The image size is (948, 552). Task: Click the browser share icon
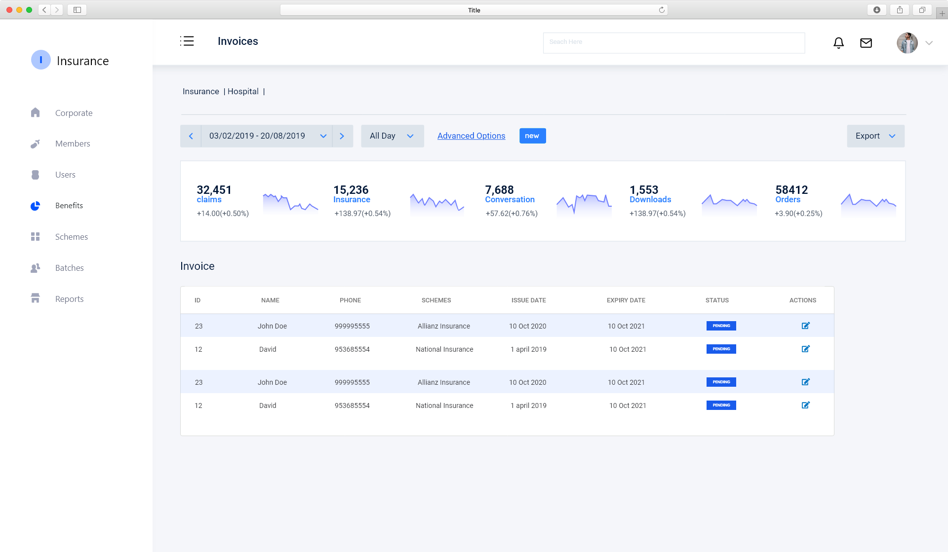click(900, 10)
